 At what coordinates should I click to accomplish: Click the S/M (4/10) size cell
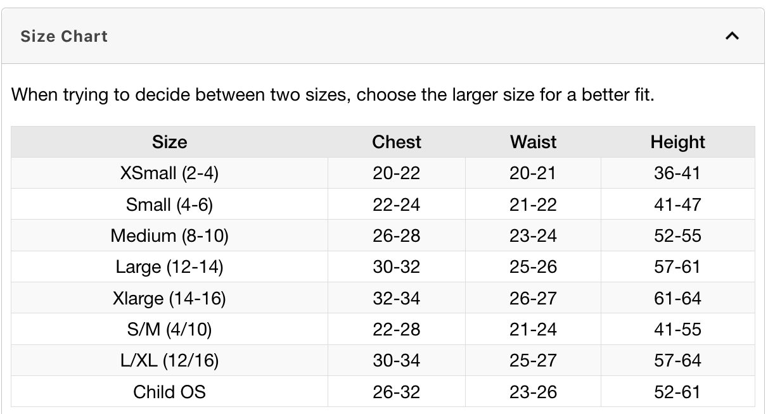(169, 329)
